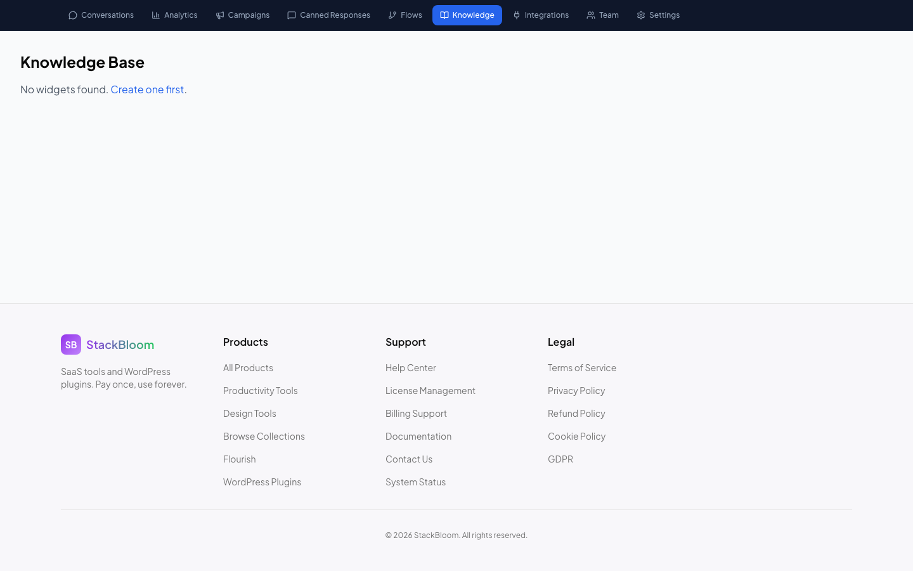Open the GDPR legal page
Viewport: 913px width, 571px height.
(560, 459)
